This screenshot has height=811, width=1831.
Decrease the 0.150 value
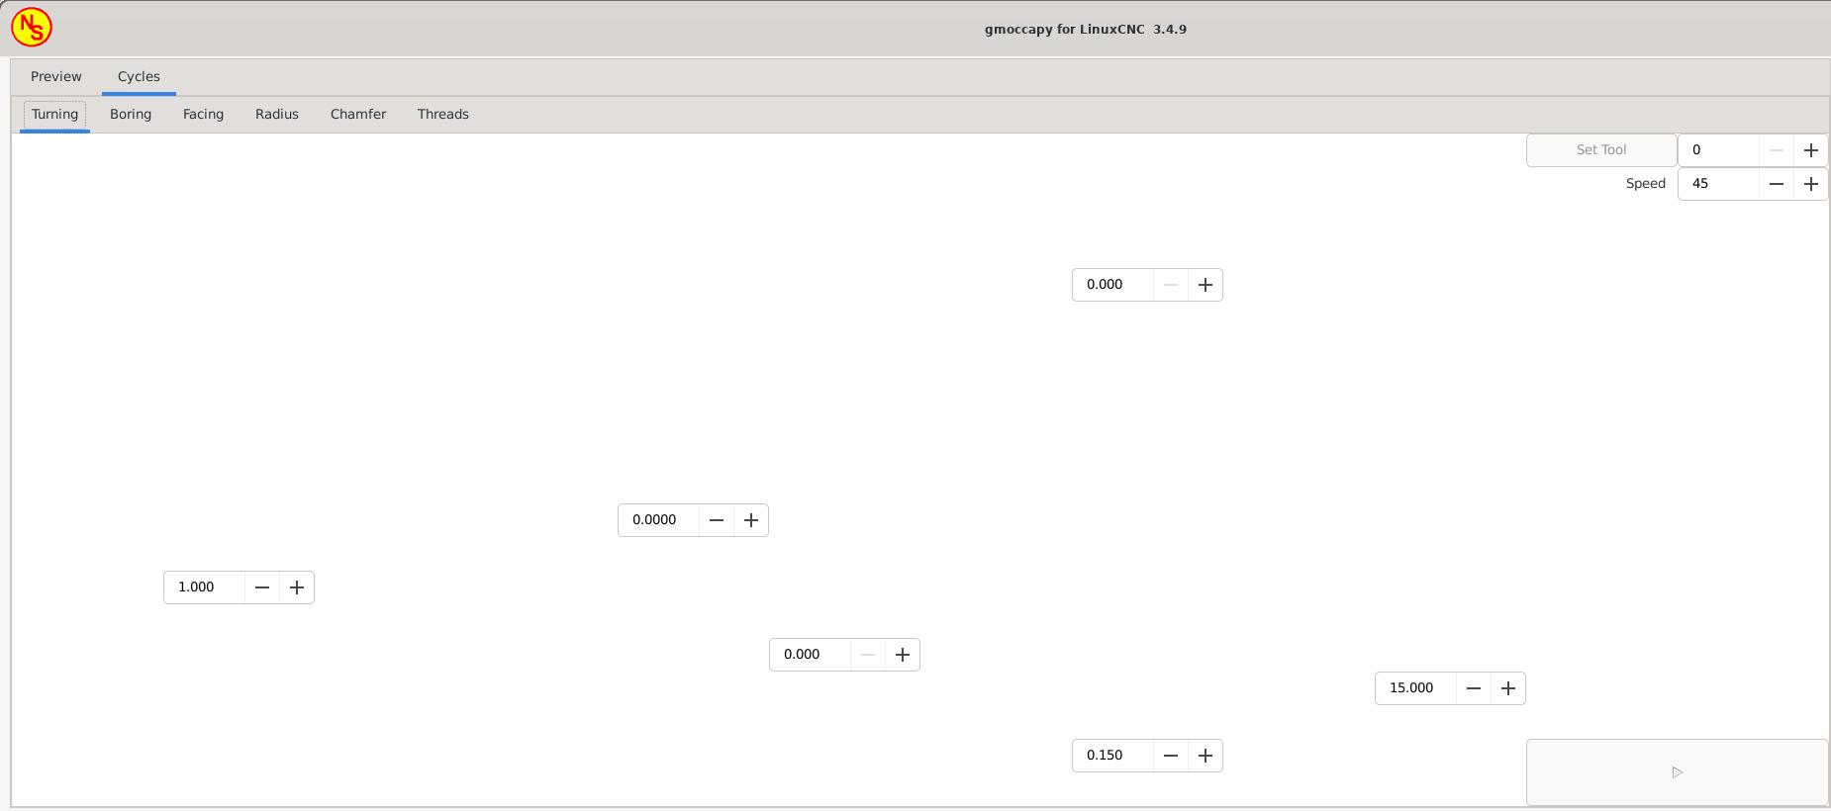click(1170, 756)
